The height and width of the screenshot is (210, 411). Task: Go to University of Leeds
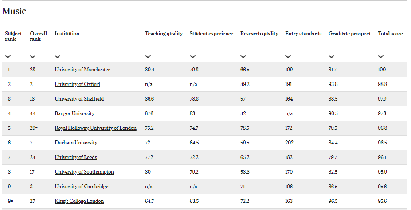pyautogui.click(x=76, y=157)
